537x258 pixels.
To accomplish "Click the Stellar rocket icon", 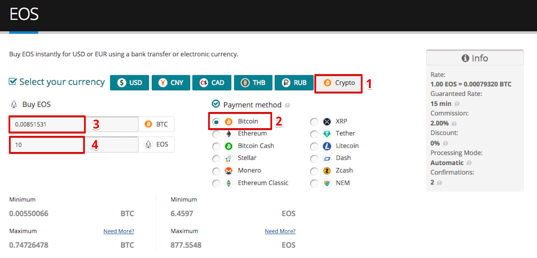I will point(229,159).
